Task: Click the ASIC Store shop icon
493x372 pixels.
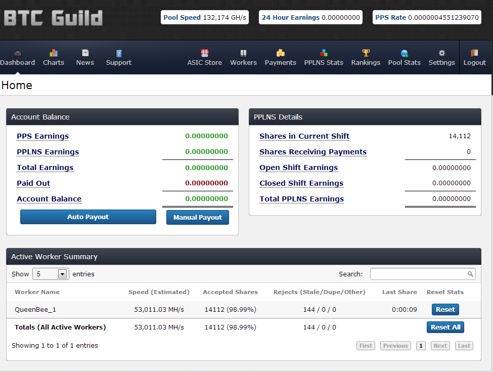Action: [x=205, y=53]
